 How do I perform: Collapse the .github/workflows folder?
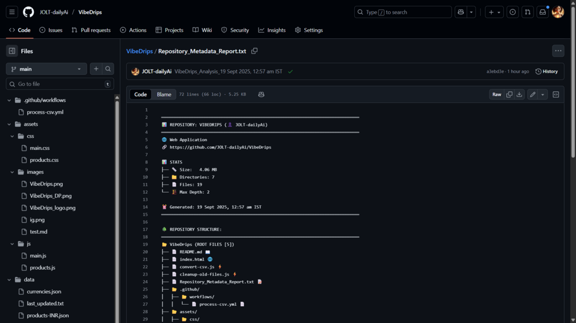9,100
